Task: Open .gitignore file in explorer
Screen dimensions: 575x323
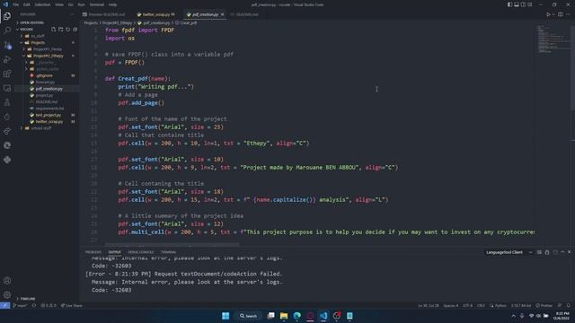Action: pyautogui.click(x=44, y=75)
